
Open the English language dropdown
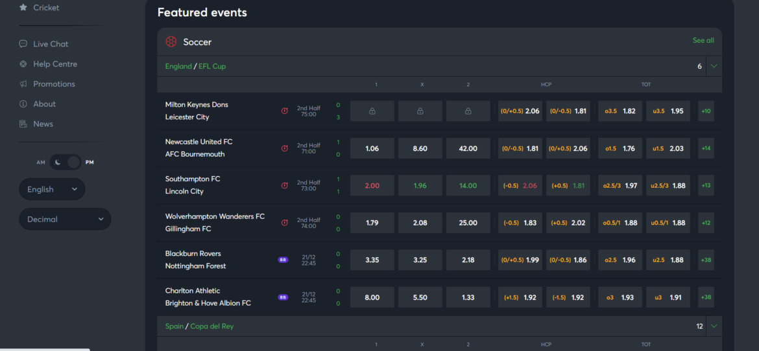(x=53, y=189)
